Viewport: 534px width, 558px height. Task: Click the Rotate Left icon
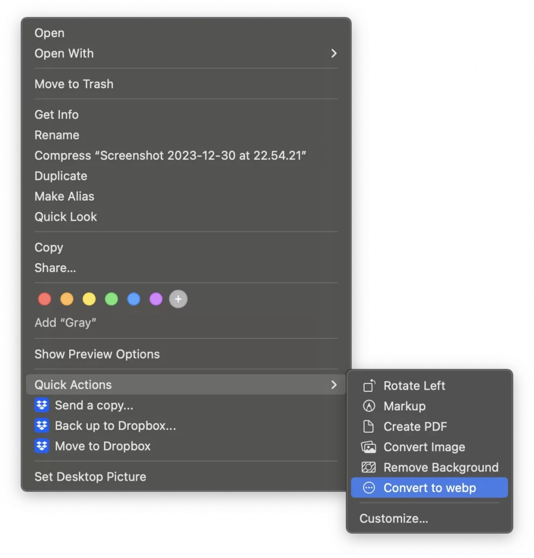pos(369,386)
